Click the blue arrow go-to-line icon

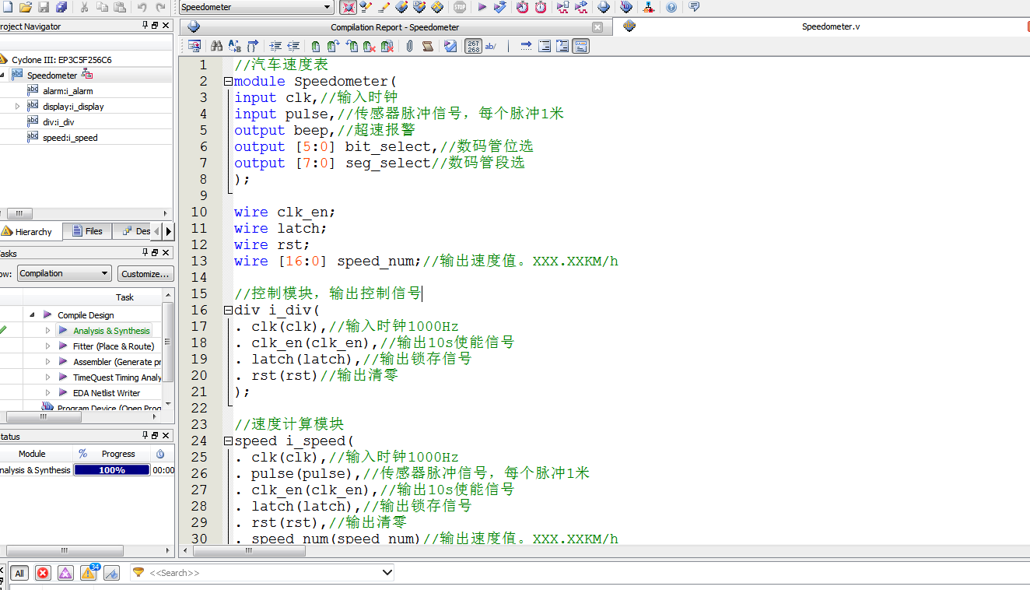pos(526,46)
